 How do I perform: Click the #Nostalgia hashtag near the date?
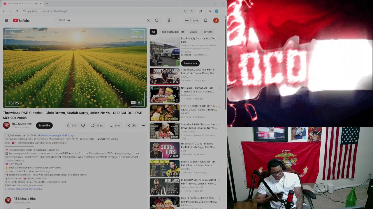pyautogui.click(x=54, y=136)
